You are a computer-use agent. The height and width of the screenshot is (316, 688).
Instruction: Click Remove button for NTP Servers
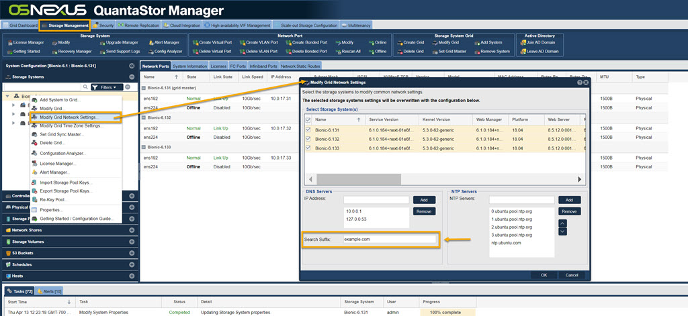570,211
